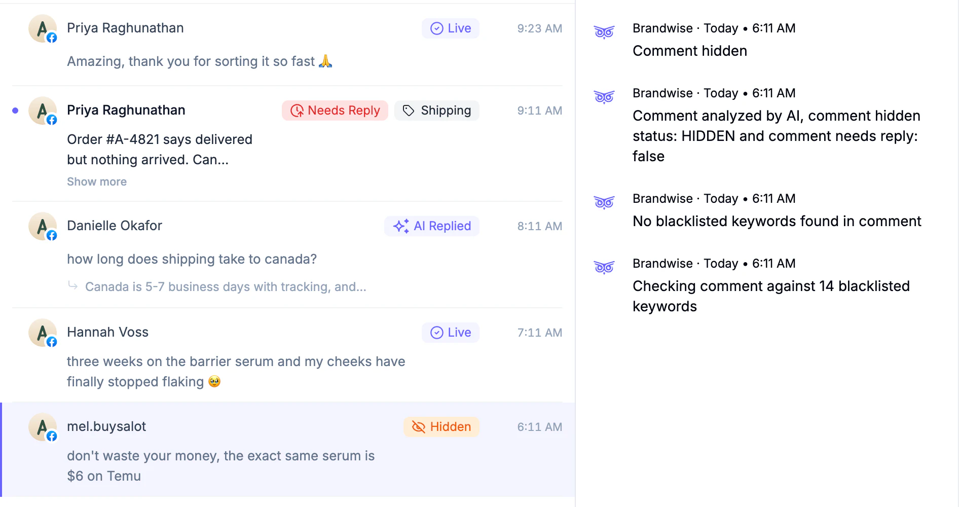Click the Brandwise owl icon beside 'Comment analyzed by AI'

point(604,97)
